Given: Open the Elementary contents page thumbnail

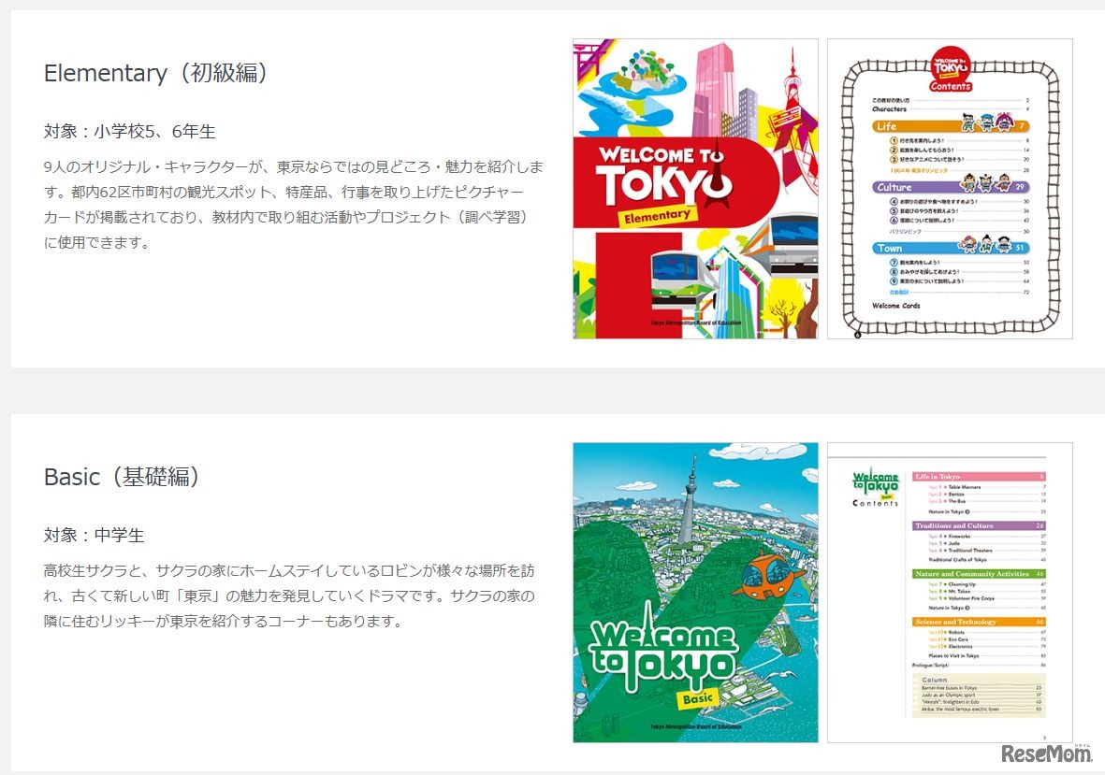Looking at the screenshot, I should 950,189.
